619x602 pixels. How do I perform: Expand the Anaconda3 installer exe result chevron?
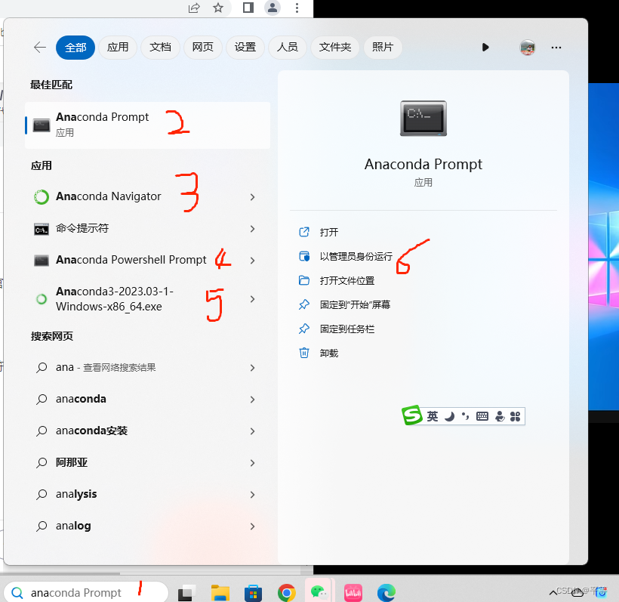[253, 299]
